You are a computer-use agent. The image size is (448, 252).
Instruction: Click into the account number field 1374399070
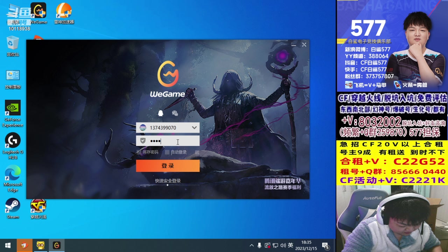[x=168, y=128]
